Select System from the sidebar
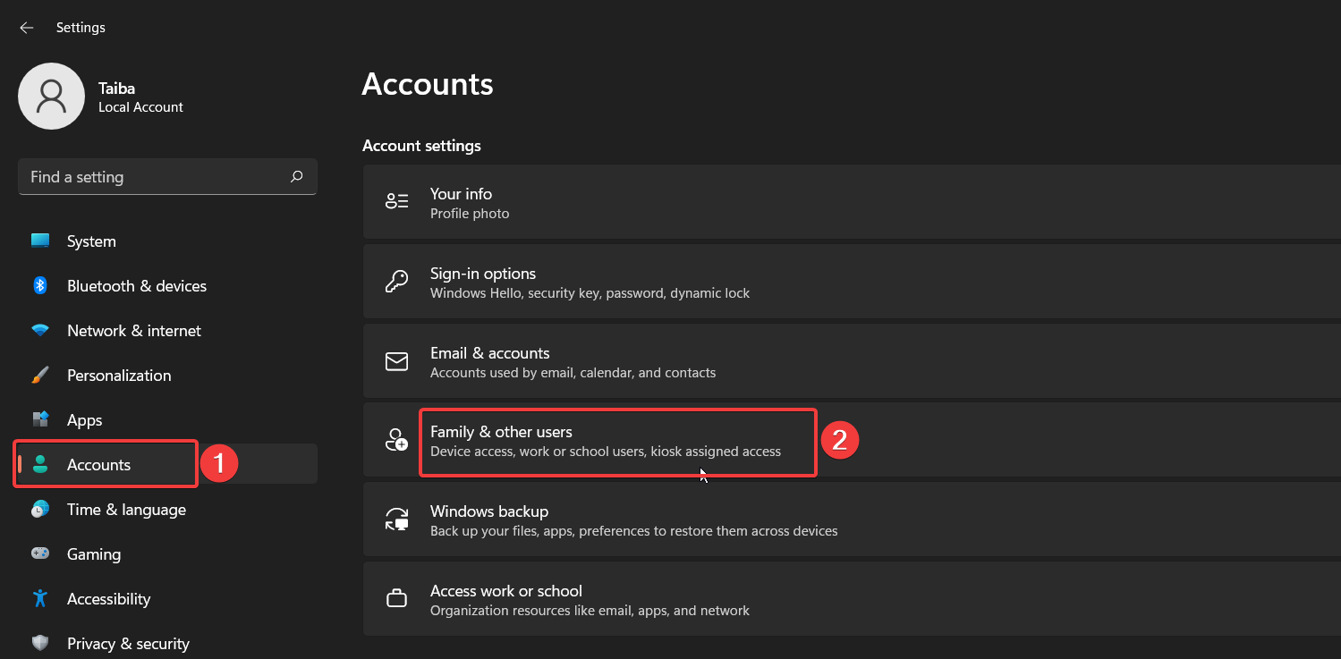The height and width of the screenshot is (659, 1341). pyautogui.click(x=90, y=241)
